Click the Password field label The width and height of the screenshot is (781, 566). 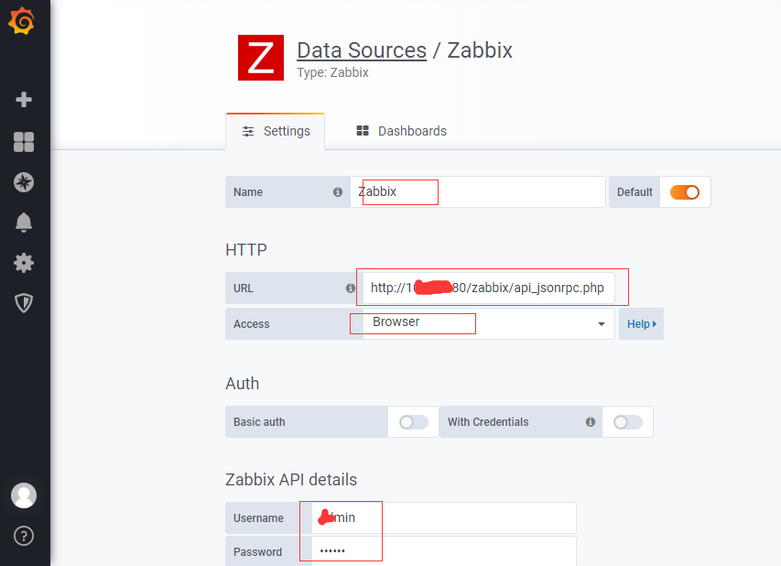[x=257, y=552]
